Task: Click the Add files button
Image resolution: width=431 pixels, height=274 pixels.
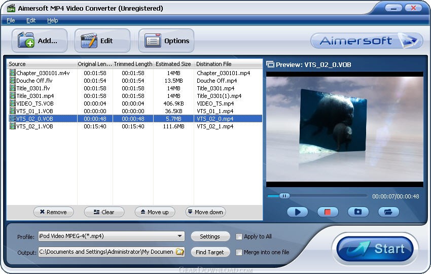Action: click(x=40, y=41)
